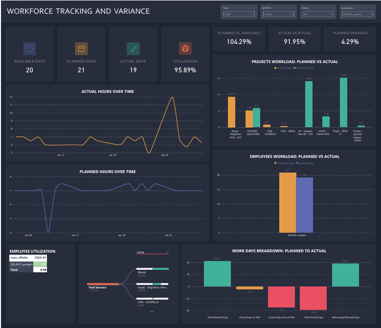The image size is (381, 328).
Task: Open the MONTH dropdown showing Janvier
Action: [x=278, y=14]
